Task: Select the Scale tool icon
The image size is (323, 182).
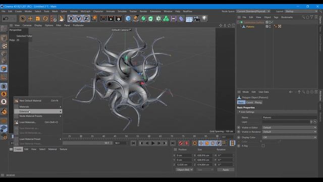Action: [38, 19]
